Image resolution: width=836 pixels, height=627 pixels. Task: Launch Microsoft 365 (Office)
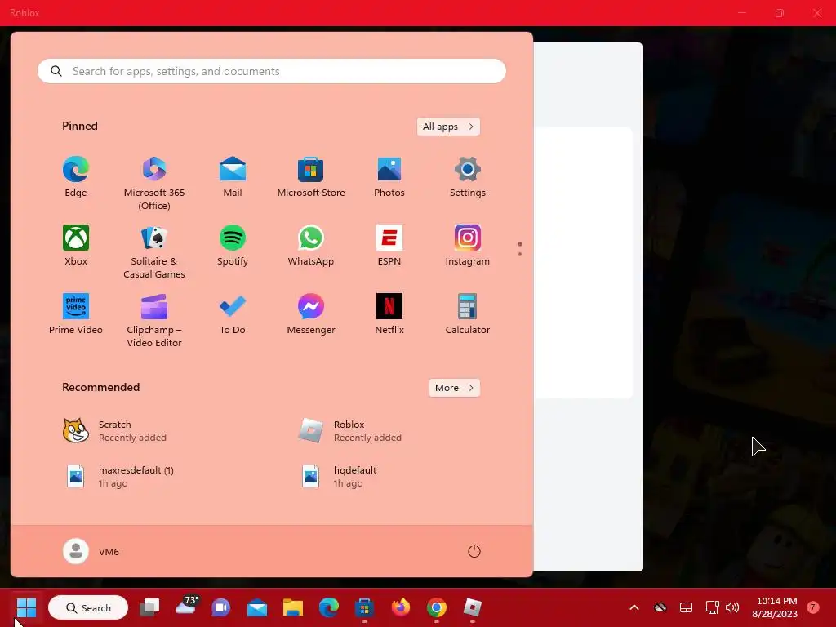(x=154, y=184)
